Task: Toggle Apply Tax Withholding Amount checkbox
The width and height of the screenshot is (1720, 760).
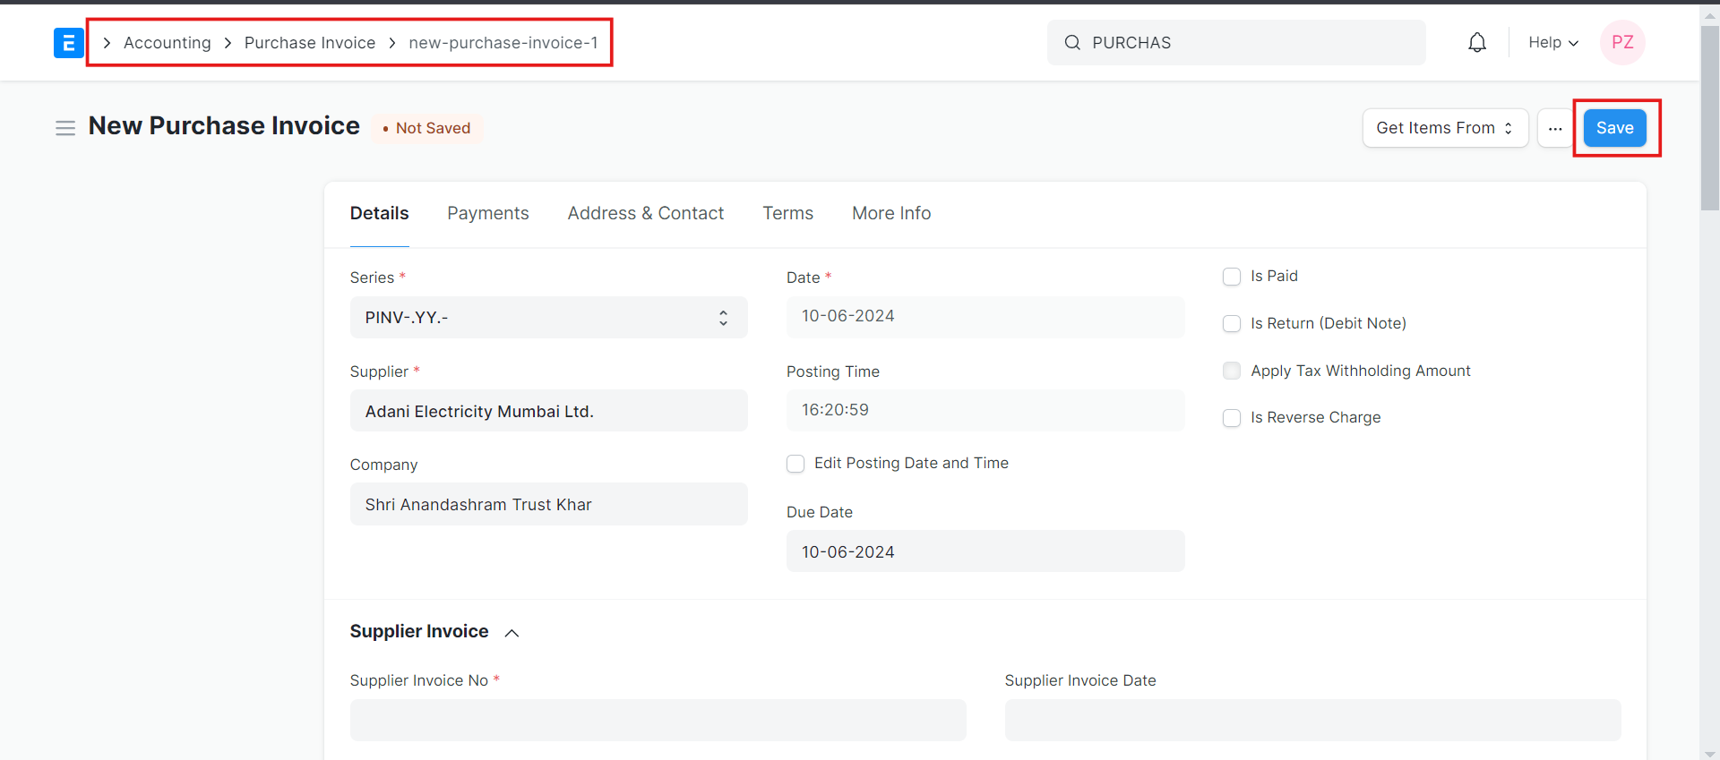Action: 1232,371
